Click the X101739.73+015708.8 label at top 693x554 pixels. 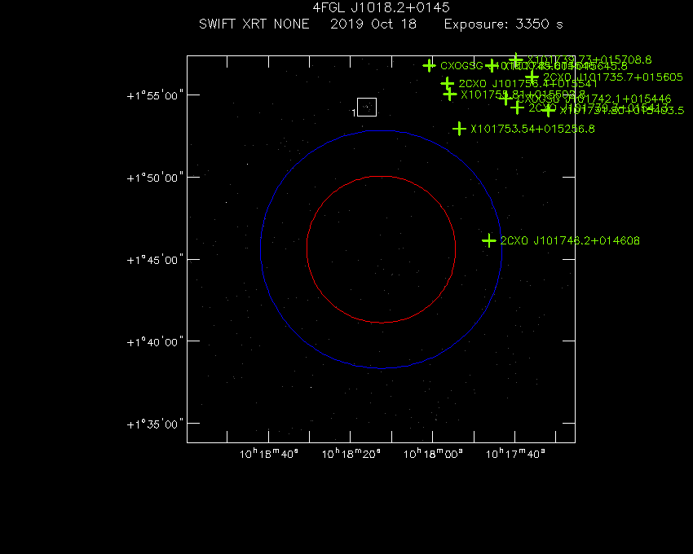[x=589, y=59]
